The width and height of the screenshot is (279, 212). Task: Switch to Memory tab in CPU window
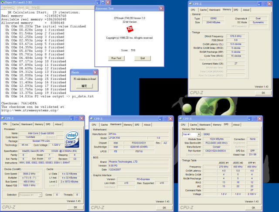coord(39,124)
